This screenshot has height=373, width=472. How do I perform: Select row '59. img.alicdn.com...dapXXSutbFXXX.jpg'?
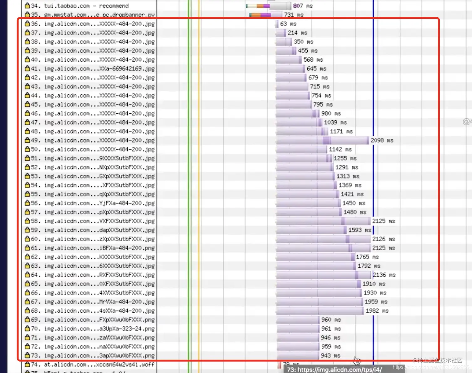[x=93, y=230]
